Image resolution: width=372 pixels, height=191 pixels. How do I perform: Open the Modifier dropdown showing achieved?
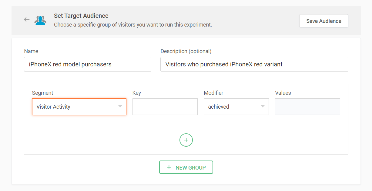pos(232,107)
